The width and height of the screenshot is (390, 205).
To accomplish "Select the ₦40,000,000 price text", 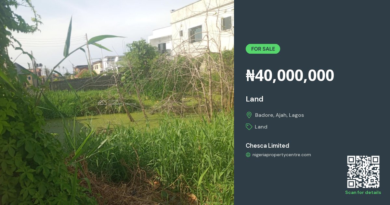I will (290, 75).
